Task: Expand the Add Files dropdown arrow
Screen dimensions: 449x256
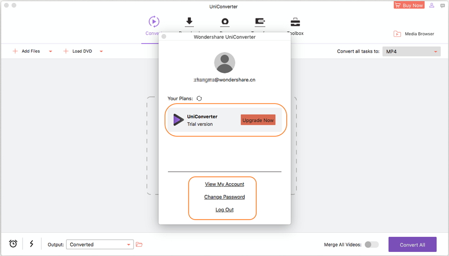Action: tap(50, 52)
